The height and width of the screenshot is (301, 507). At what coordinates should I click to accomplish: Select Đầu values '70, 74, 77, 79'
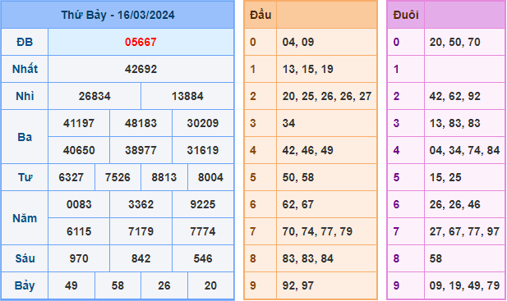pyautogui.click(x=317, y=231)
